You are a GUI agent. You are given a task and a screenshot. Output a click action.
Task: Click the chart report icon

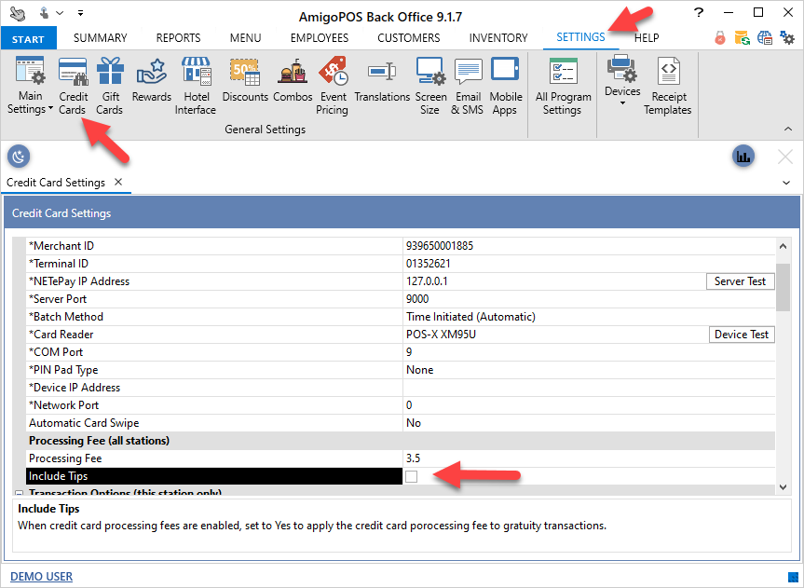point(743,157)
